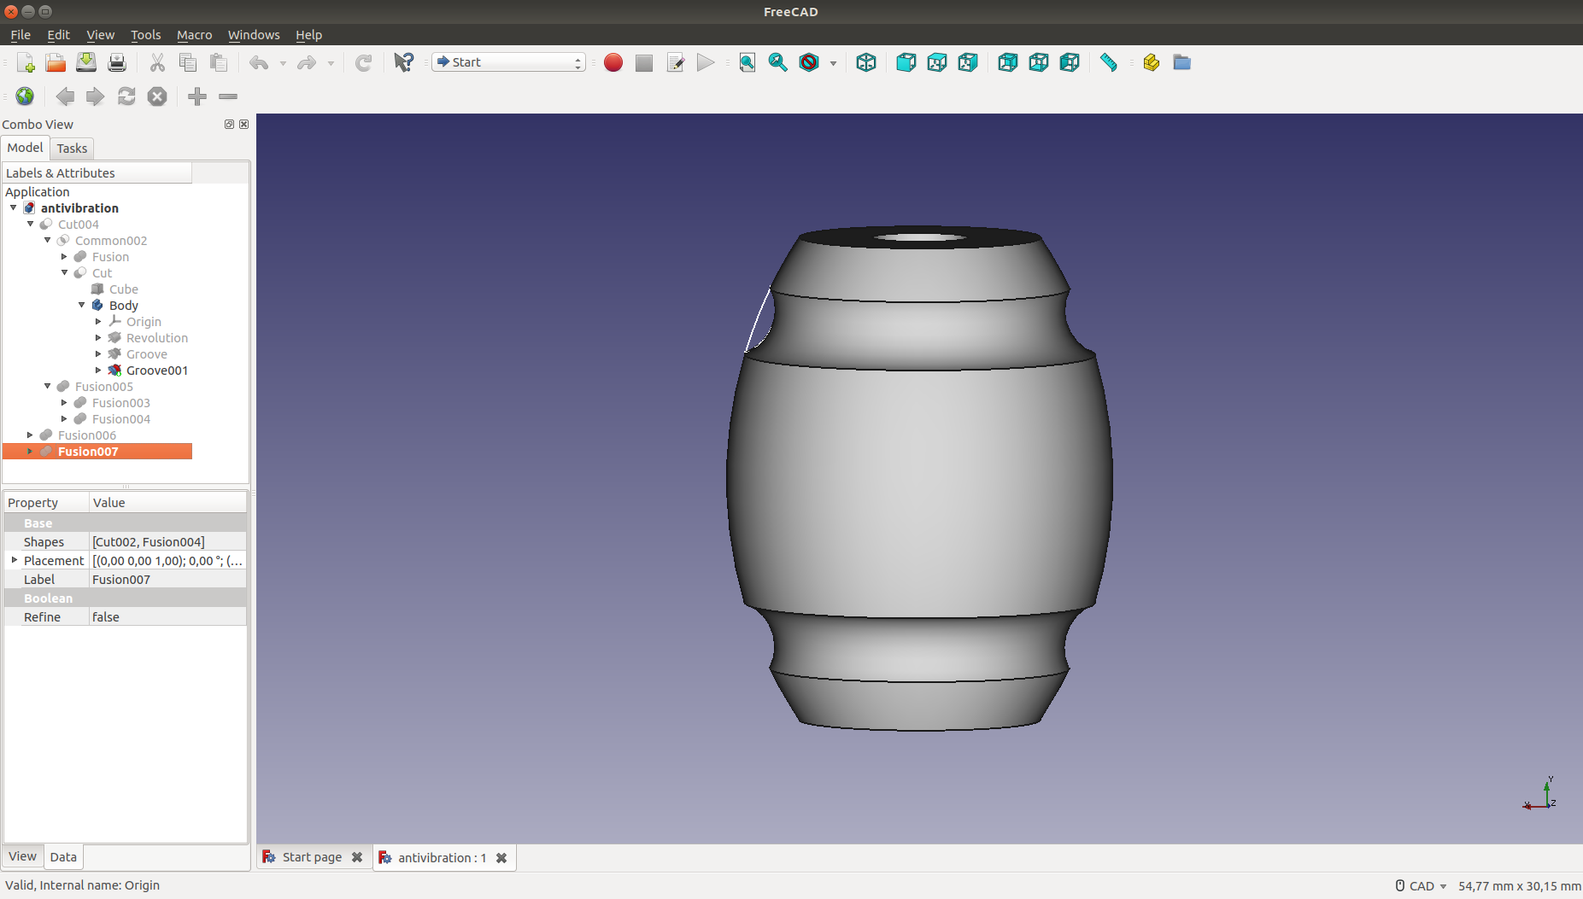Close the Start page tab
The image size is (1583, 899).
pyautogui.click(x=357, y=857)
